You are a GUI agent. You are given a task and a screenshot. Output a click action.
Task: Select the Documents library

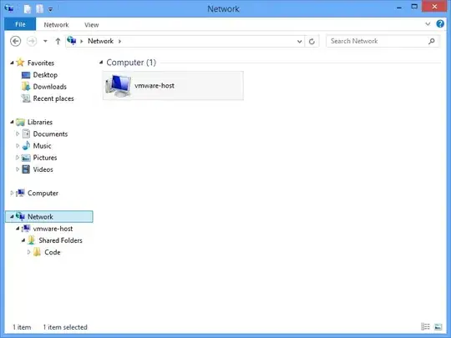(x=50, y=134)
